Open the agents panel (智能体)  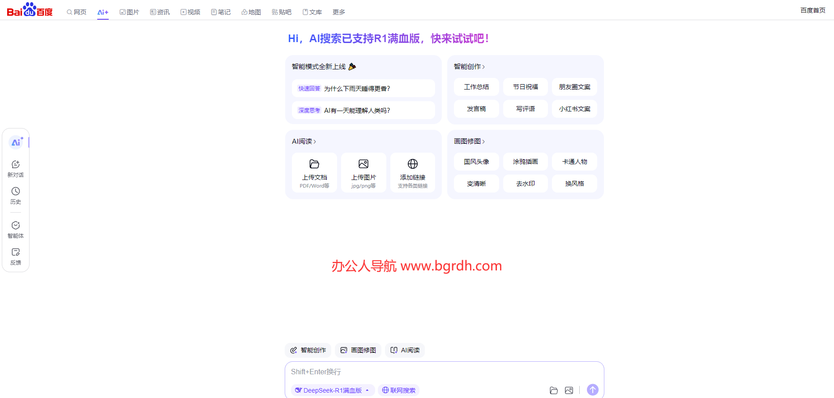(x=16, y=230)
